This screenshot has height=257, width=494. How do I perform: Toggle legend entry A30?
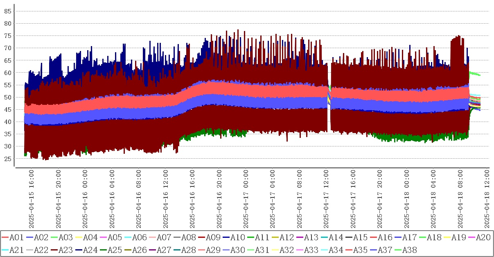pyautogui.click(x=237, y=249)
